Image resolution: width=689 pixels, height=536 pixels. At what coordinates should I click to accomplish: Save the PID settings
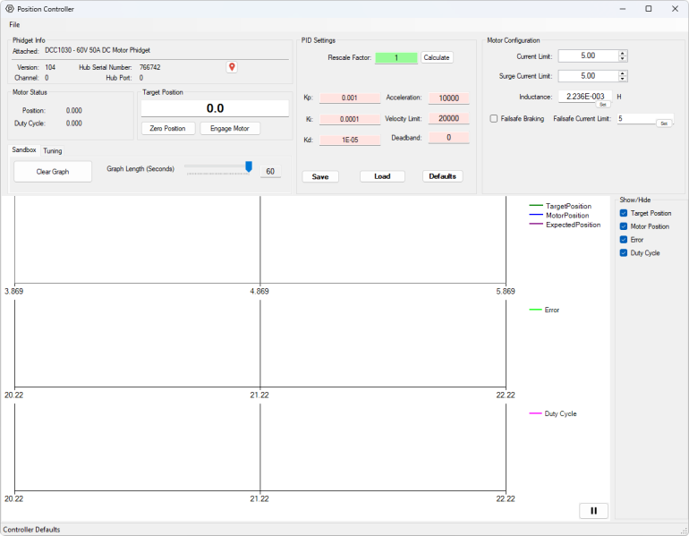[x=320, y=176]
